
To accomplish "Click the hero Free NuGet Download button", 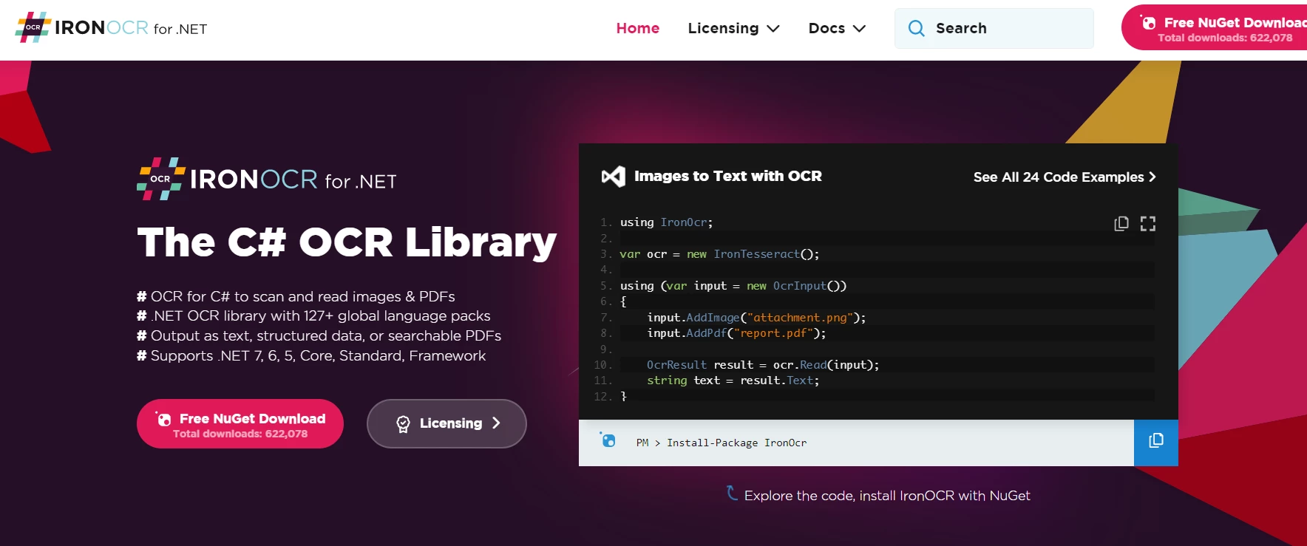I will pos(240,423).
